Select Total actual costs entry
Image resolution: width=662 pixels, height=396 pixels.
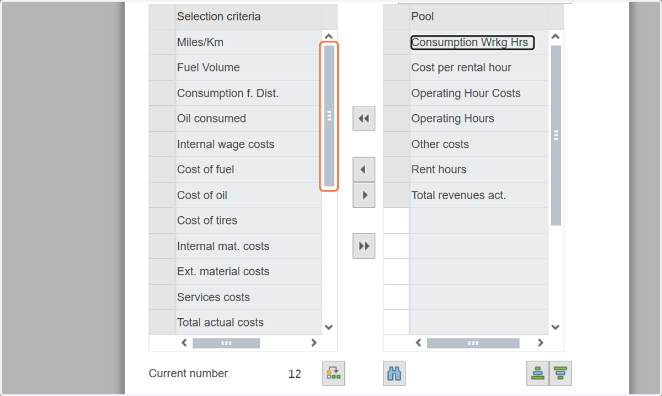248,323
